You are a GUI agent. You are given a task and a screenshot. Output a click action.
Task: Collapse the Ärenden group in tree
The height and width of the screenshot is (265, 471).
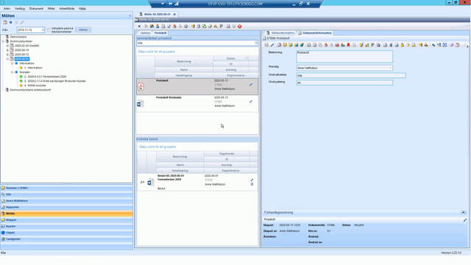pos(12,72)
